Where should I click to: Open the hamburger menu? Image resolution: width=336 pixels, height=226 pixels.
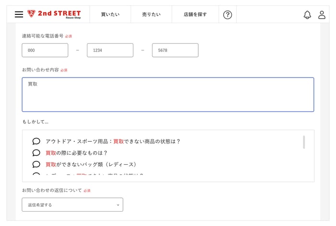point(19,14)
